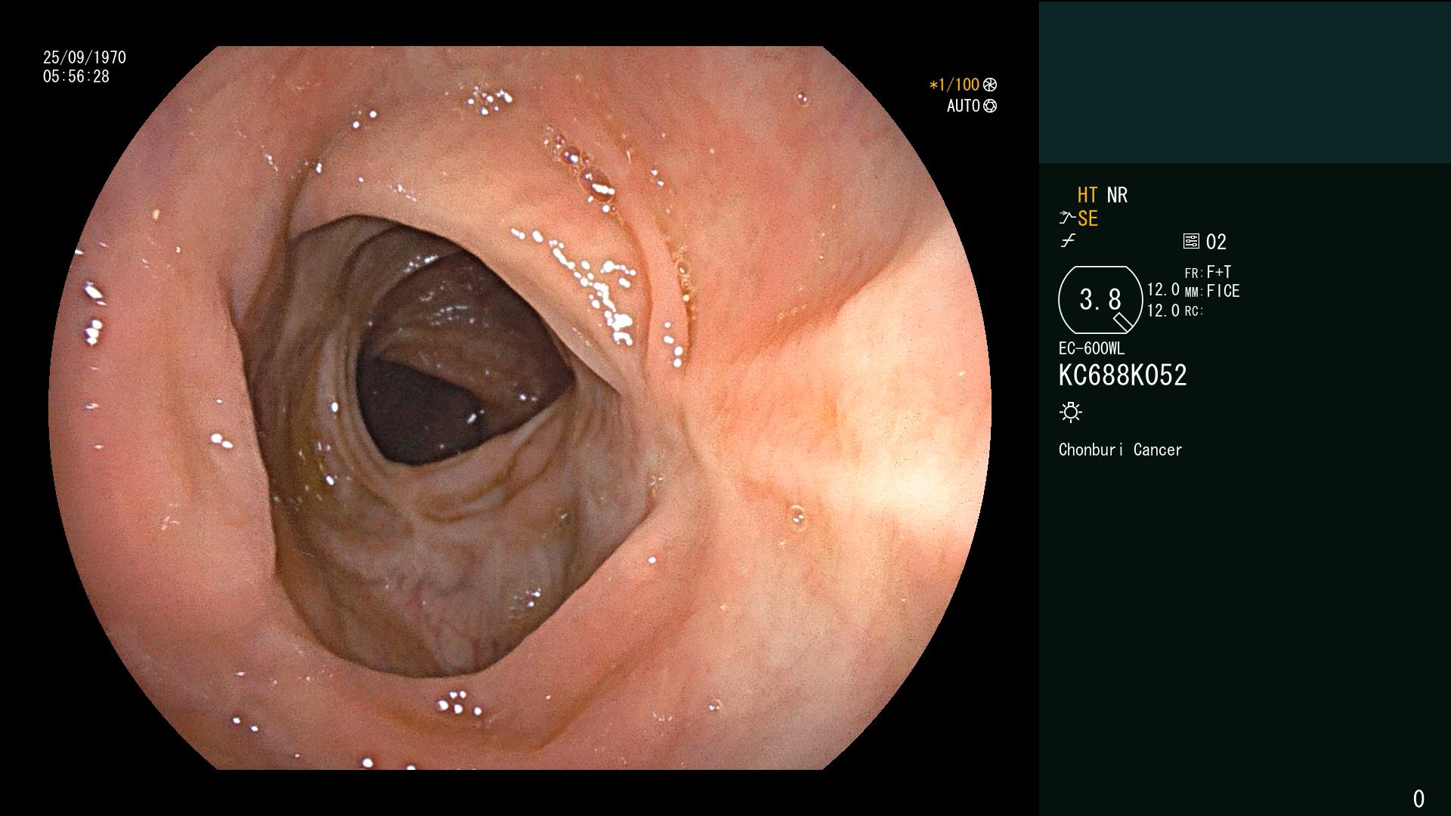The image size is (1451, 816).
Task: Click the light source lamp icon
Action: (1071, 413)
